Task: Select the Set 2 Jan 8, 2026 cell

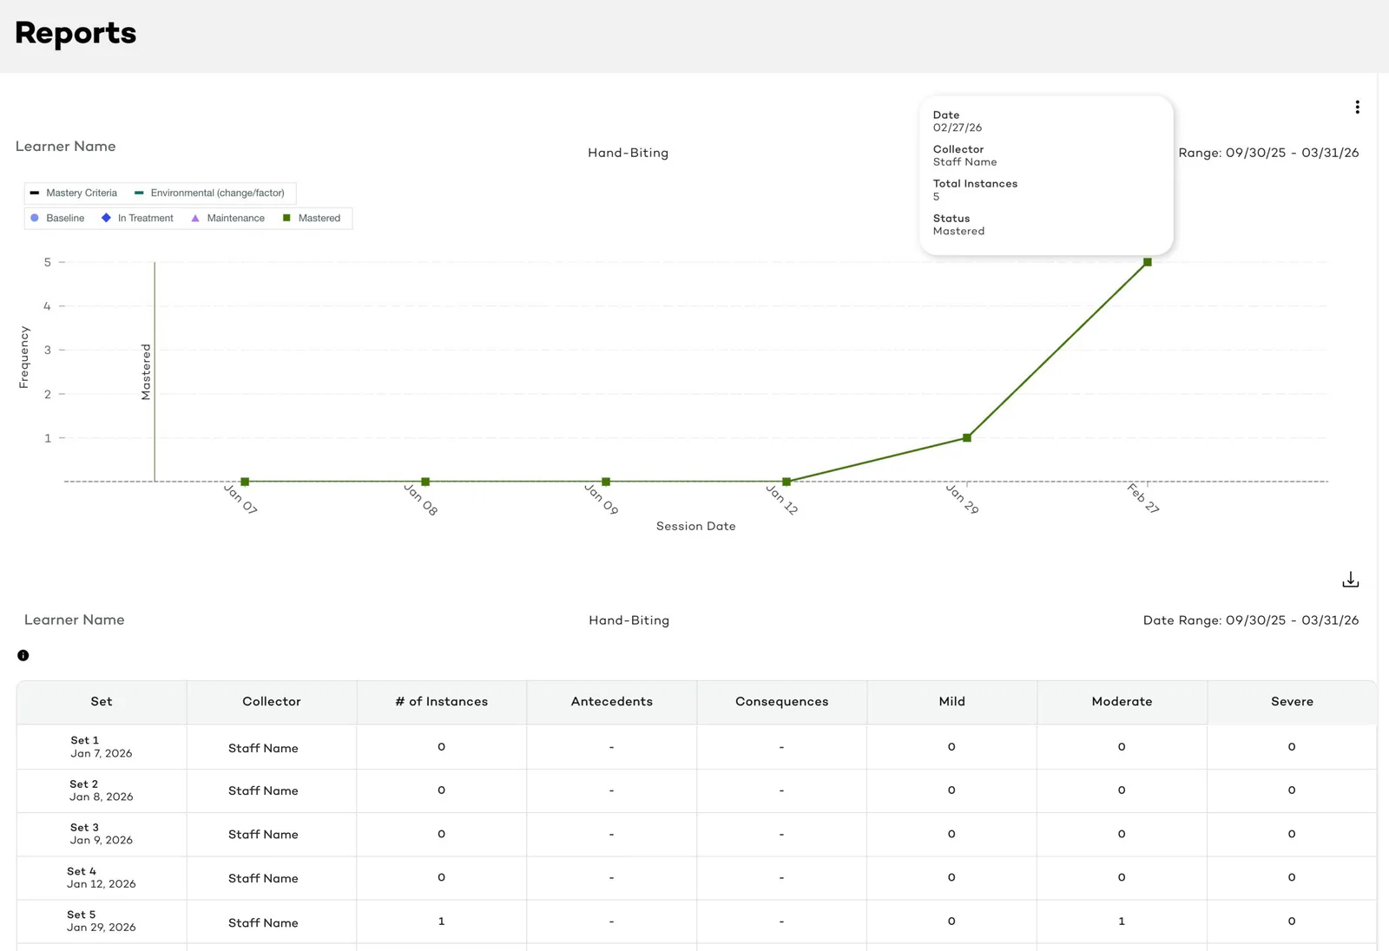Action: [x=102, y=790]
